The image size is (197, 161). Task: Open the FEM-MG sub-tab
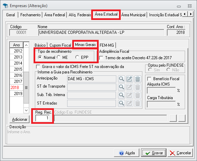pyautogui.click(x=107, y=45)
